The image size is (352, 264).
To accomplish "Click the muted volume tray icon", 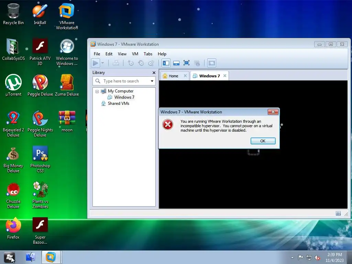I will [317, 258].
